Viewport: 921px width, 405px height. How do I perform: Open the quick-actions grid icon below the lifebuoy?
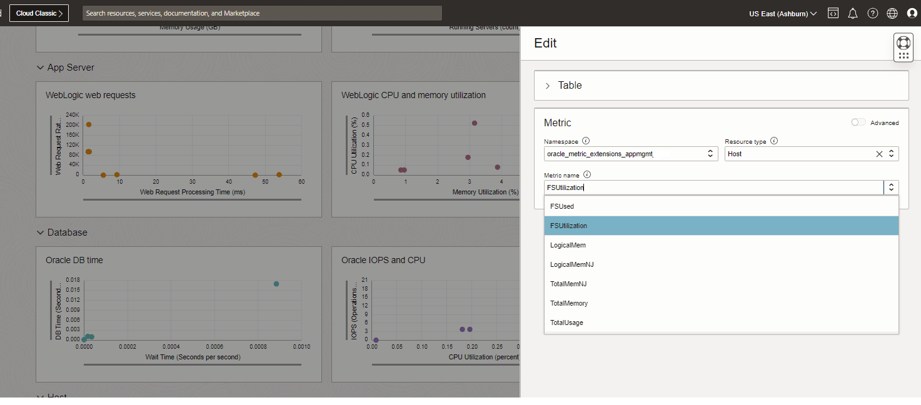(903, 55)
